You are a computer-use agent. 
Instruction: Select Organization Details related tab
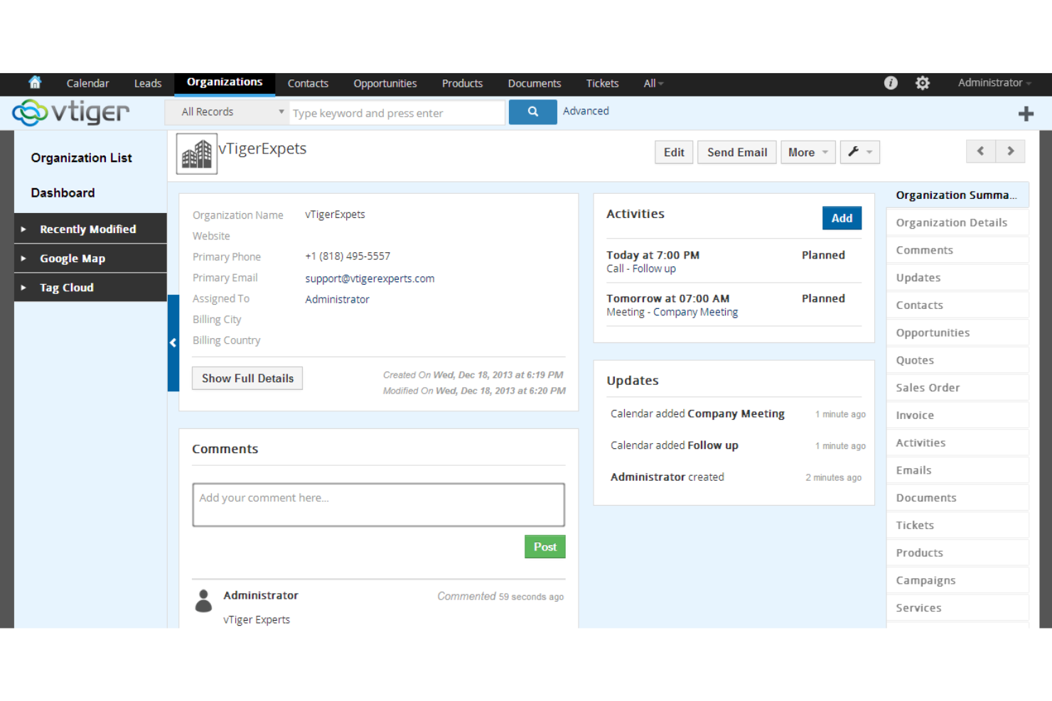point(957,222)
